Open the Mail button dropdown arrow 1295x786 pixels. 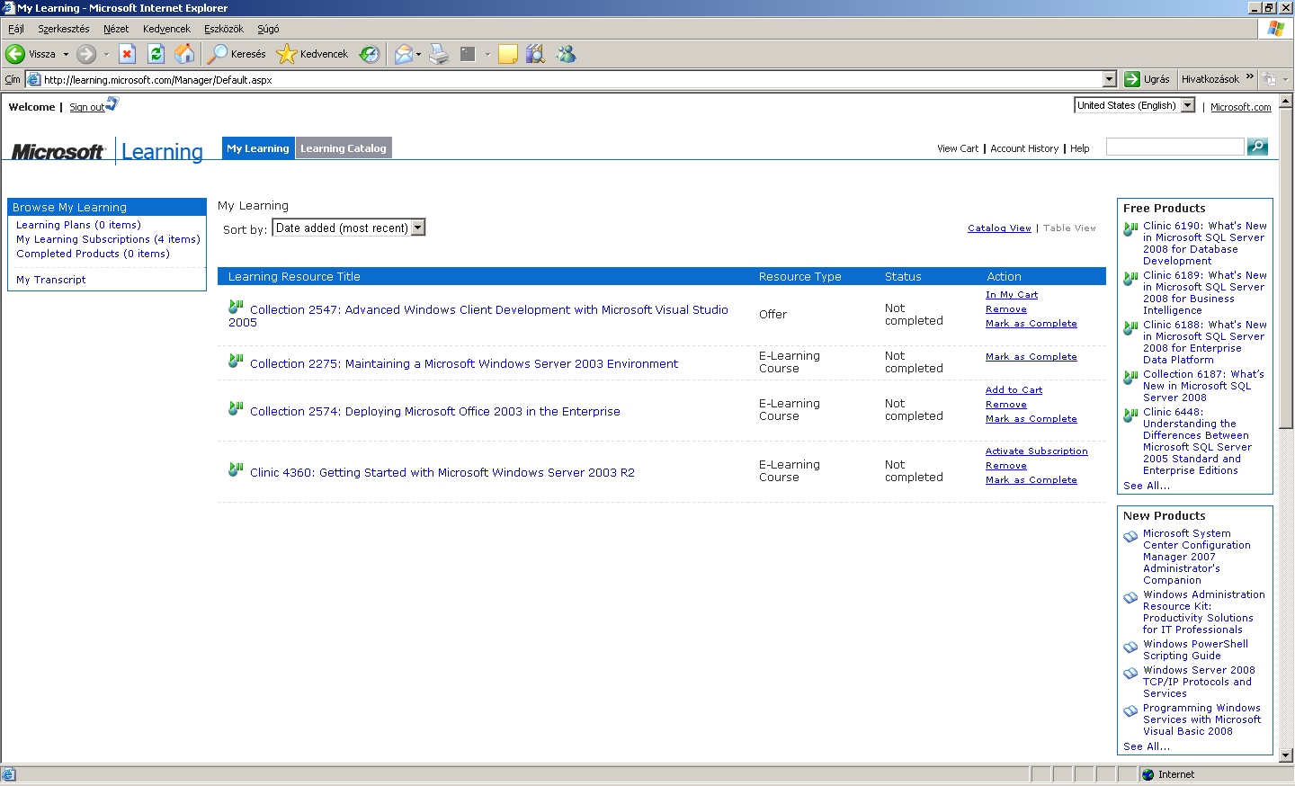(418, 54)
